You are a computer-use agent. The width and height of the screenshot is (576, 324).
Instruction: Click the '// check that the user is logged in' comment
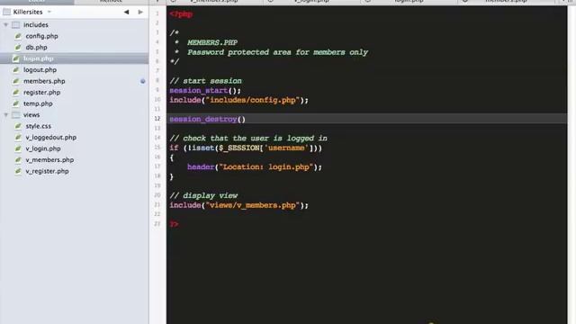(x=248, y=139)
